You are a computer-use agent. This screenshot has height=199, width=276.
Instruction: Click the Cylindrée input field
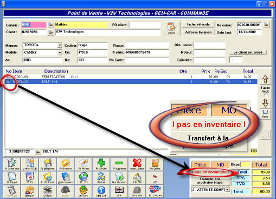click(209, 60)
